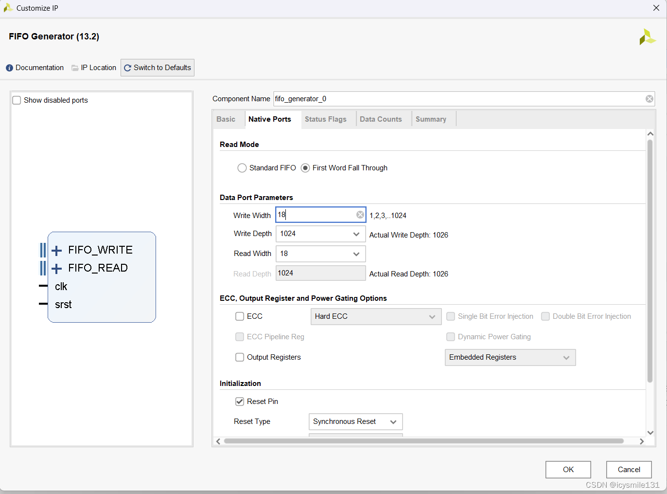Viewport: 667px width, 494px height.
Task: Clear the Write Width value with X icon
Action: click(360, 215)
